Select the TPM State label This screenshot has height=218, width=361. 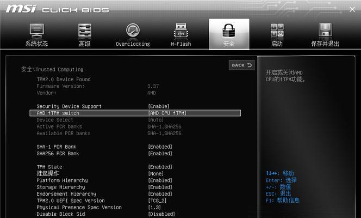pos(49,167)
